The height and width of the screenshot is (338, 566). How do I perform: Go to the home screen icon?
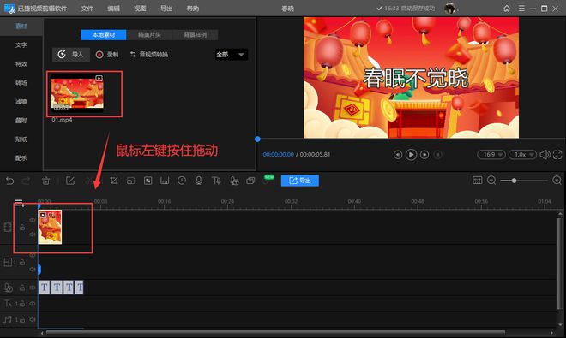click(x=507, y=9)
